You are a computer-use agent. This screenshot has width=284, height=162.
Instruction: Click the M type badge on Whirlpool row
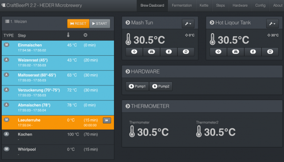7,149
